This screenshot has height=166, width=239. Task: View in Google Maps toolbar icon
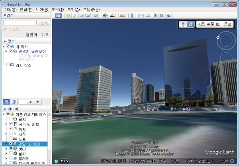click(x=162, y=16)
